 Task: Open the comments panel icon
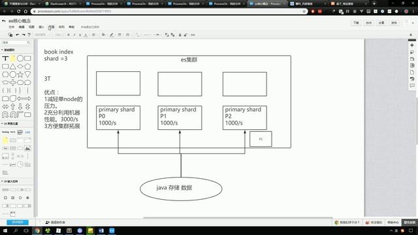pyautogui.click(x=412, y=86)
